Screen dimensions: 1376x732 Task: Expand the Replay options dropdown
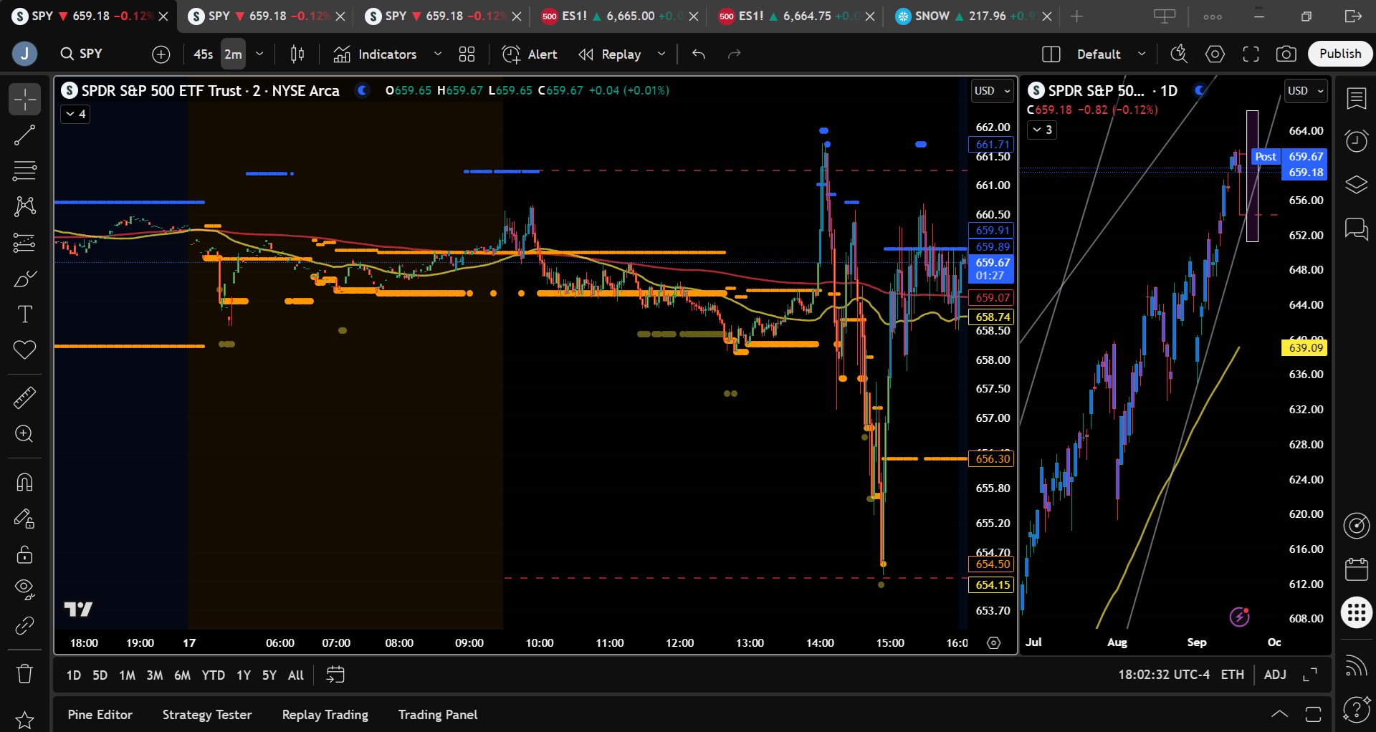661,54
